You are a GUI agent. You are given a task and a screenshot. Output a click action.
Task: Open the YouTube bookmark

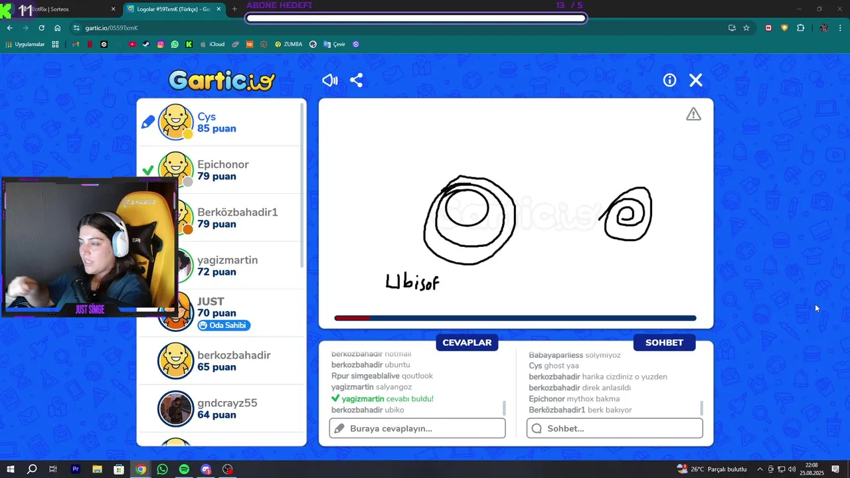[x=132, y=44]
